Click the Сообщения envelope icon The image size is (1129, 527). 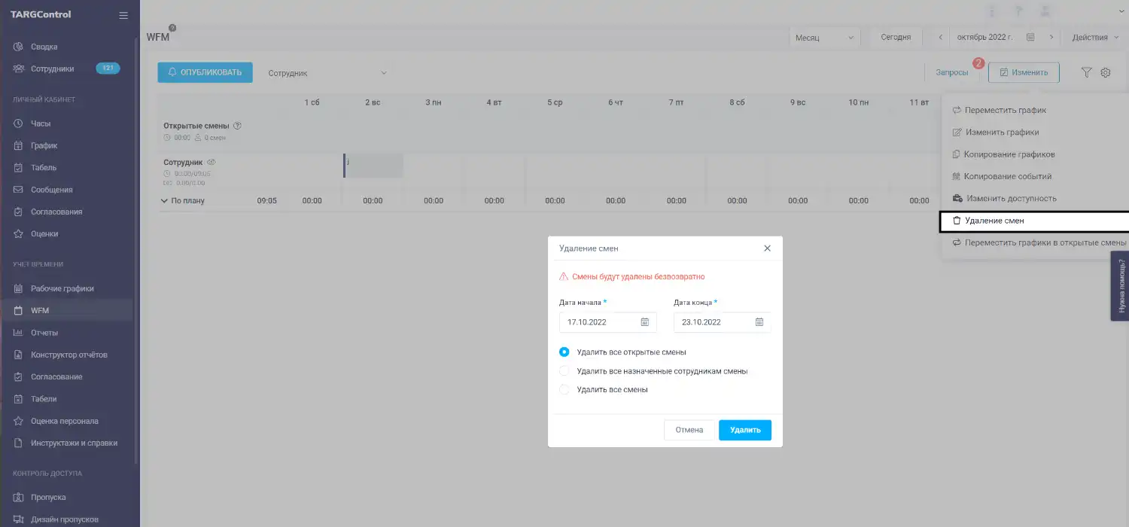[x=18, y=190]
